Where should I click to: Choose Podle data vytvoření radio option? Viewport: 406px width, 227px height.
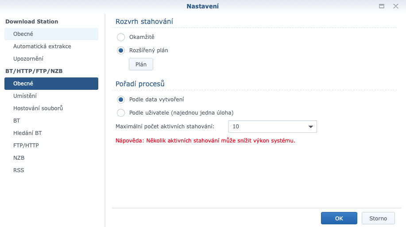click(121, 100)
